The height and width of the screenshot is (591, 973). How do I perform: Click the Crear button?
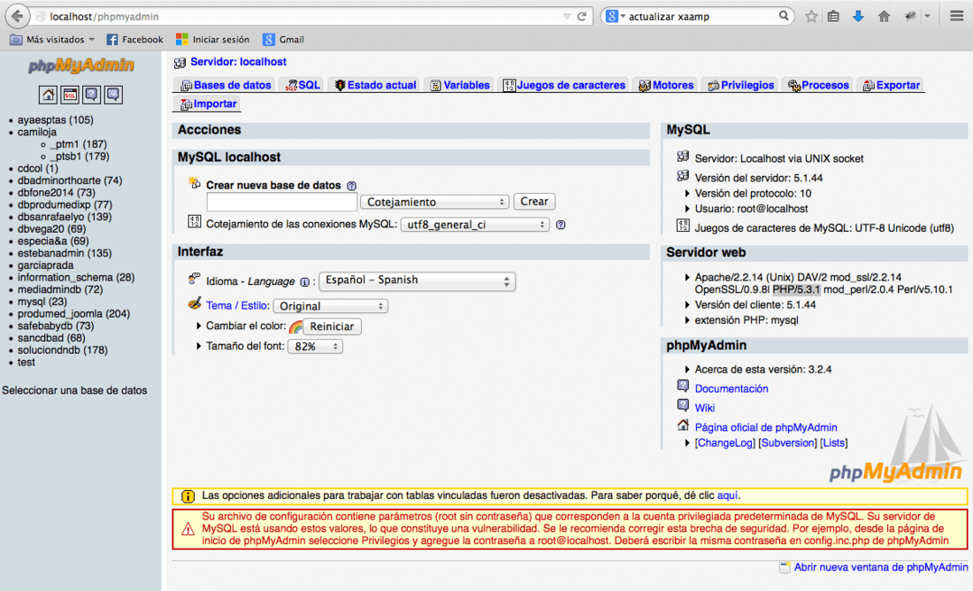coord(534,202)
